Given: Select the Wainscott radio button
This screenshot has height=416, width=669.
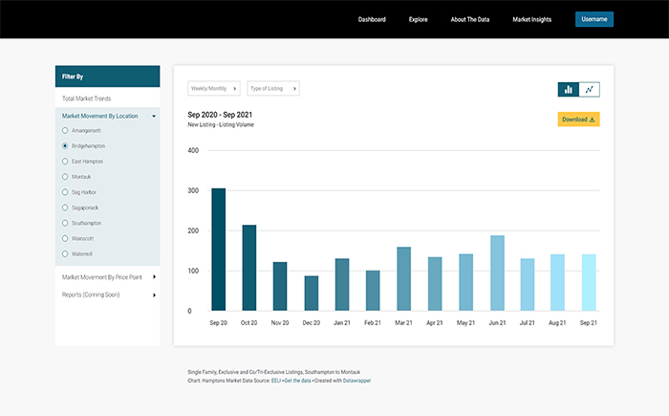Looking at the screenshot, I should [x=65, y=238].
